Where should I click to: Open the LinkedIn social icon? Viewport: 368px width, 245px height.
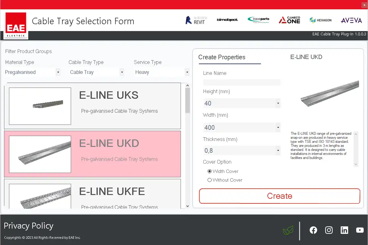(344, 230)
